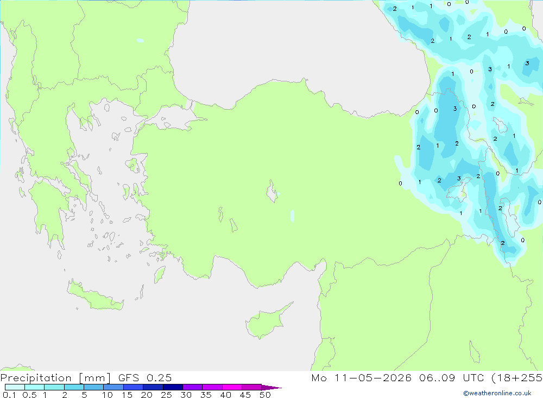
Task: Click the legend scale label '15'
Action: (x=127, y=395)
